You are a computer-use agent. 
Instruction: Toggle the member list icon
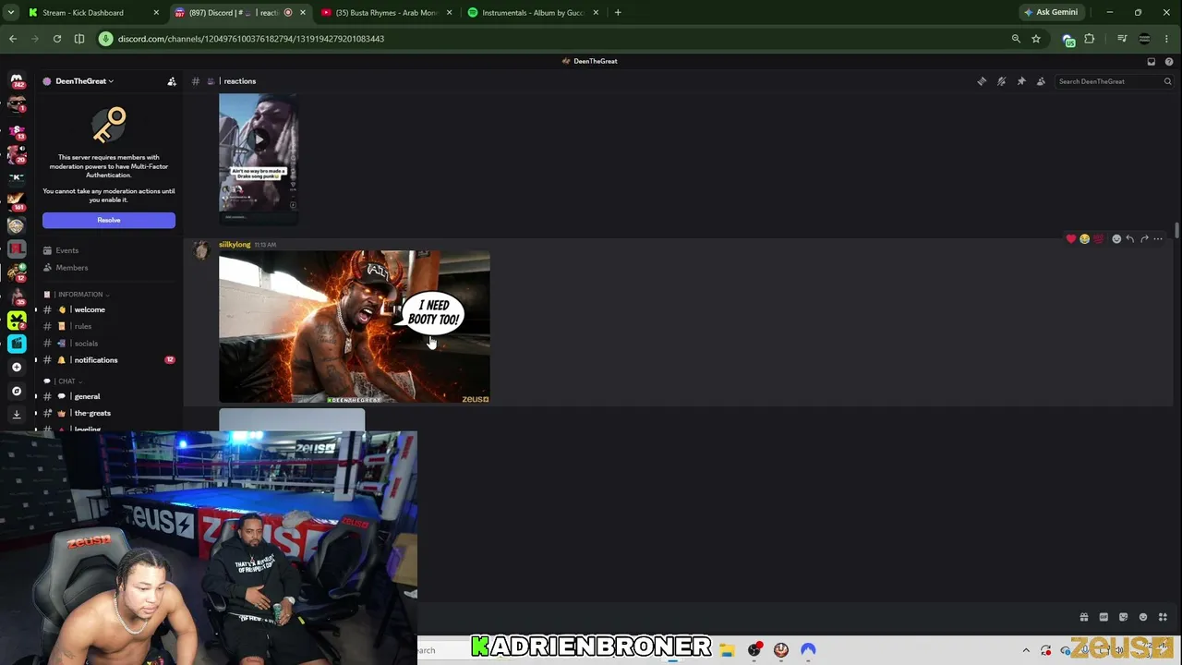[x=1041, y=81]
